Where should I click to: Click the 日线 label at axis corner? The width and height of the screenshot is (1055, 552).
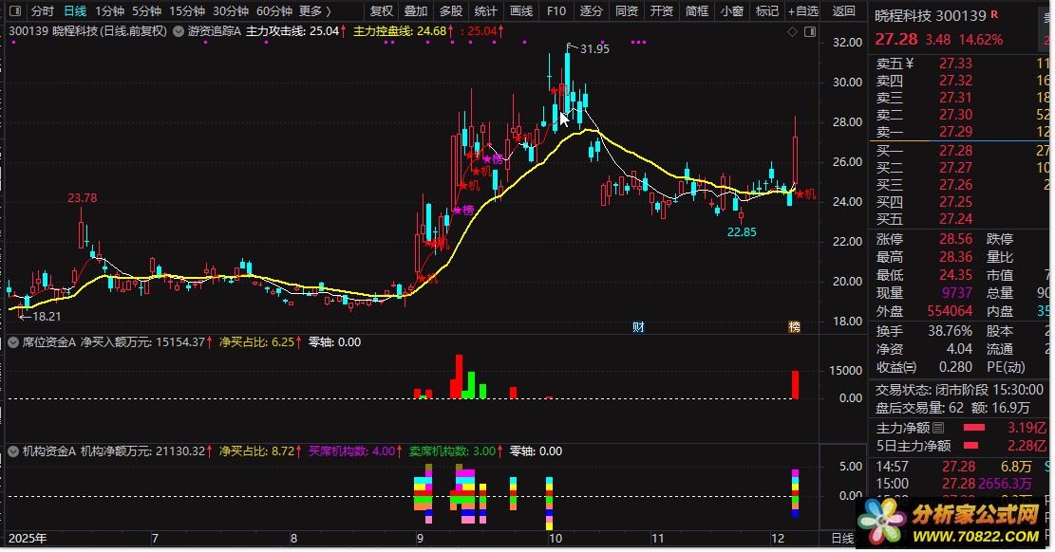click(x=842, y=539)
